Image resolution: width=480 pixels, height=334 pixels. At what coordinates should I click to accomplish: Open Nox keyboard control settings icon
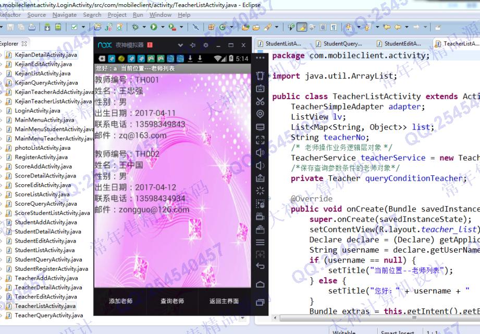[260, 89]
